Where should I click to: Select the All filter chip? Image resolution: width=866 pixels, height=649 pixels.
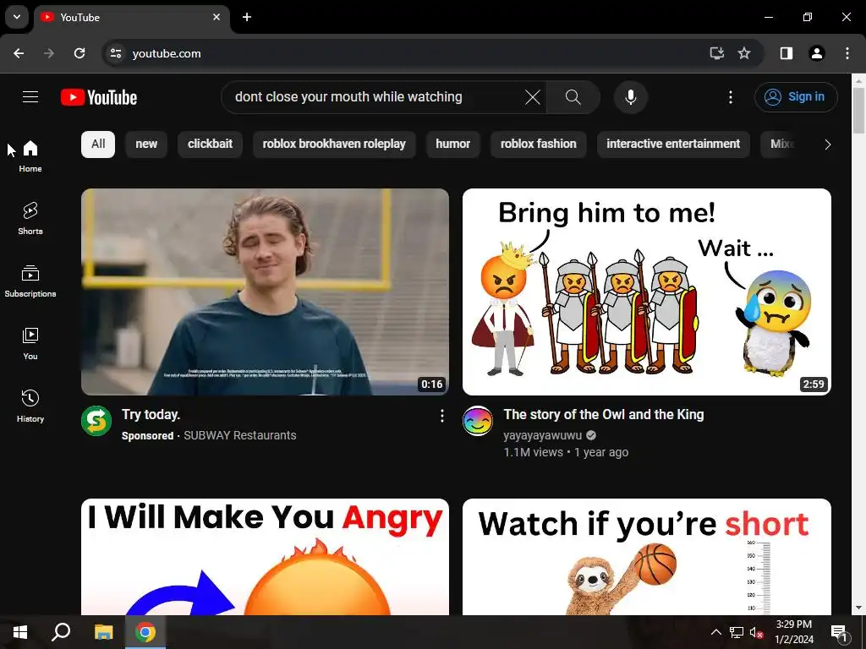[x=98, y=144]
